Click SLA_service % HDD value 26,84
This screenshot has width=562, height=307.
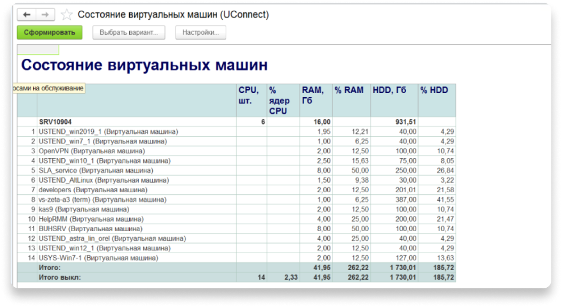point(445,170)
